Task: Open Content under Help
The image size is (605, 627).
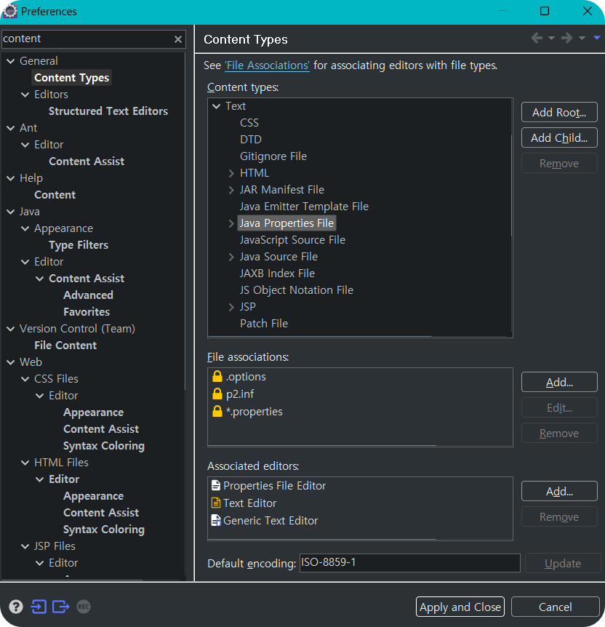Action: pyautogui.click(x=55, y=195)
